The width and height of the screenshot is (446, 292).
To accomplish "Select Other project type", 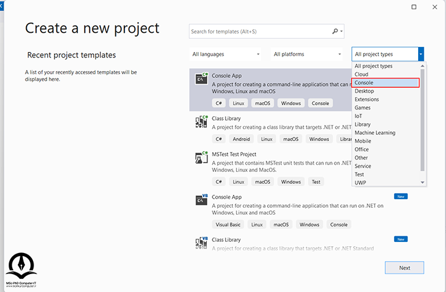I will coord(361,158).
